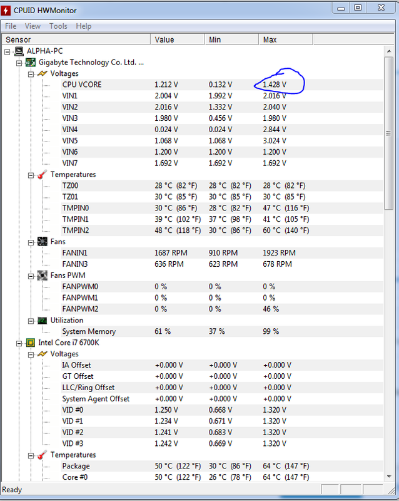Collapse the Intel CPU Temperatures group
The height and width of the screenshot is (501, 399).
point(31,455)
